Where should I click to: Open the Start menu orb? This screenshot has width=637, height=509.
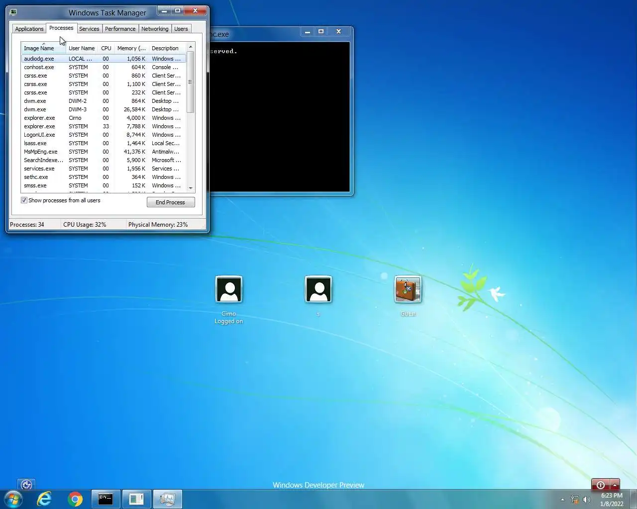click(13, 499)
